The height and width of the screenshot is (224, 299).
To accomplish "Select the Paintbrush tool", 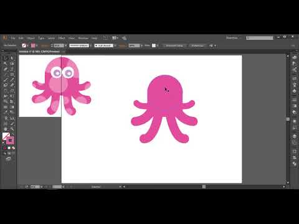I will pyautogui.click(x=6, y=80).
